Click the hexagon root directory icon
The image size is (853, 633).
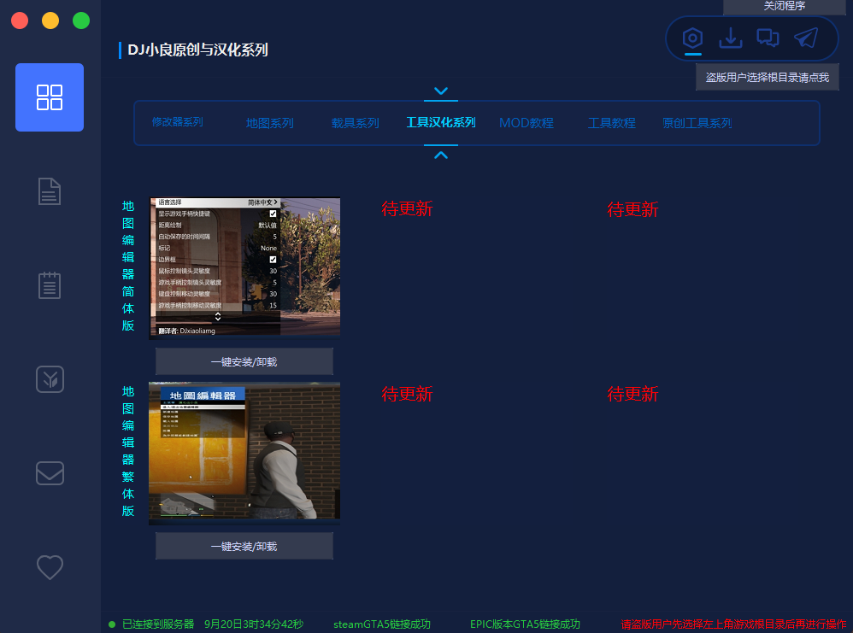point(692,38)
